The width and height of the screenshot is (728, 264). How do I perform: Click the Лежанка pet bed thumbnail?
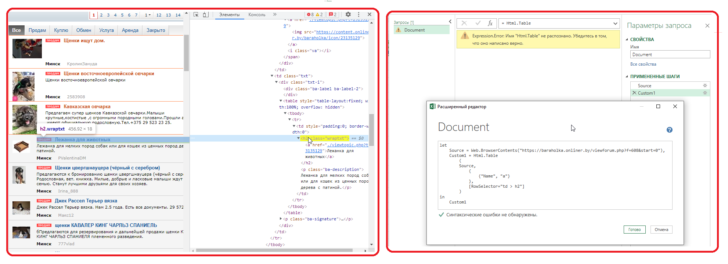pyautogui.click(x=21, y=147)
